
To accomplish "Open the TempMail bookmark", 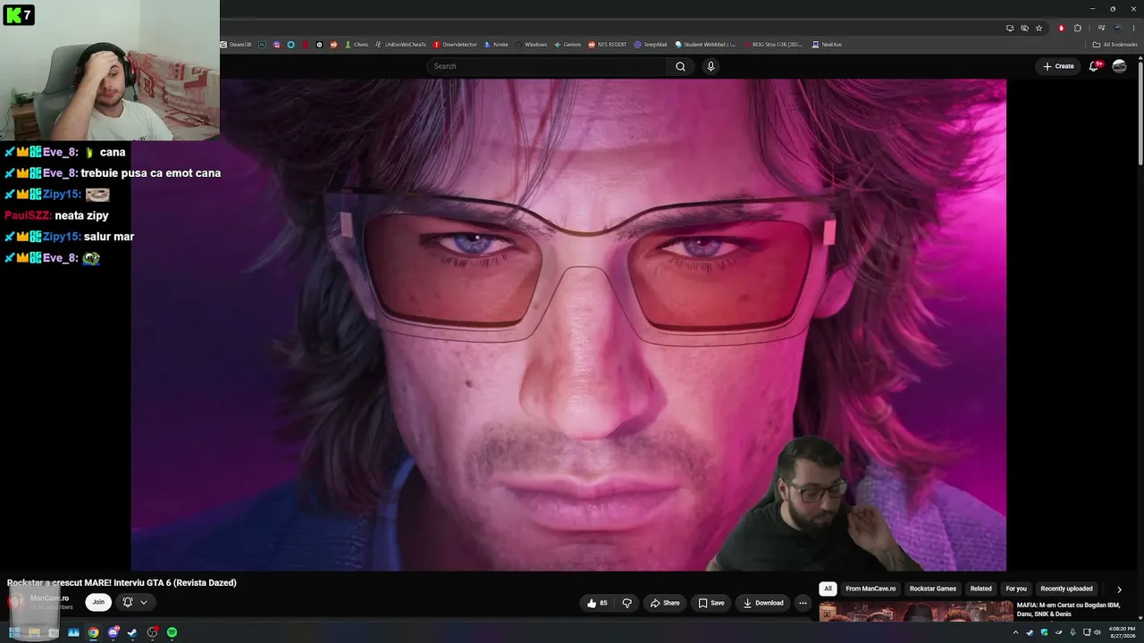I will pos(651,45).
